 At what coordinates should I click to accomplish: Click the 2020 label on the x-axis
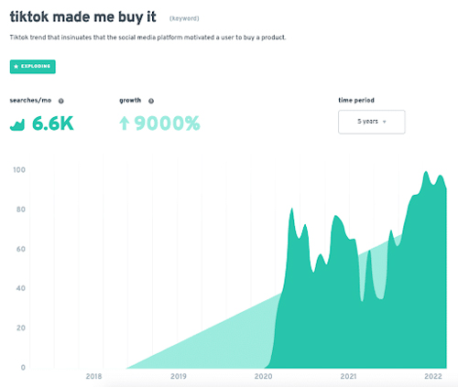coord(263,376)
